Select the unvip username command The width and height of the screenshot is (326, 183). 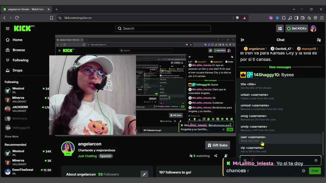(281, 128)
